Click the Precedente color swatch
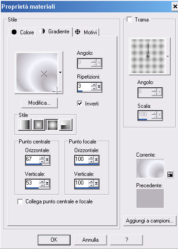Image resolution: width=178 pixels, height=249 pixels. [150, 198]
